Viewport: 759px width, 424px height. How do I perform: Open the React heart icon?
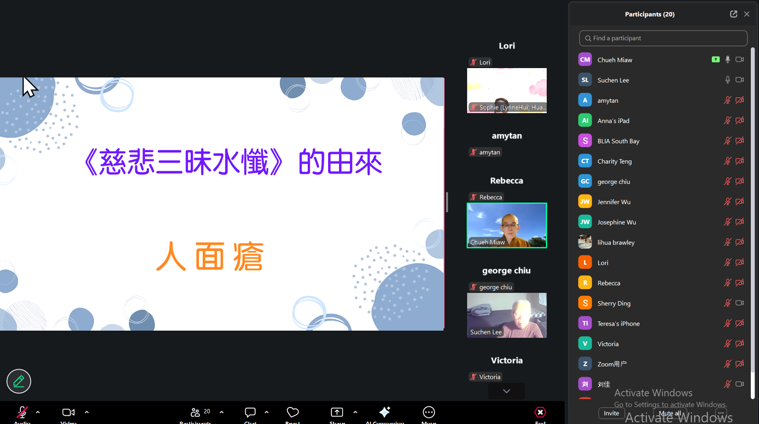tap(292, 412)
